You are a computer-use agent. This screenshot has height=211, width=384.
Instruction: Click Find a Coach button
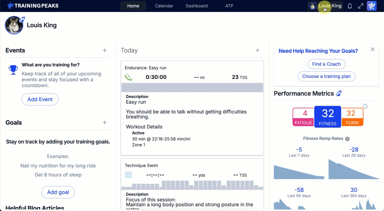point(326,64)
